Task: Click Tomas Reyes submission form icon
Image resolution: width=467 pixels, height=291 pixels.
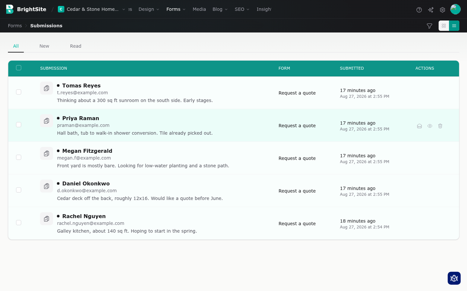Action: pyautogui.click(x=46, y=88)
